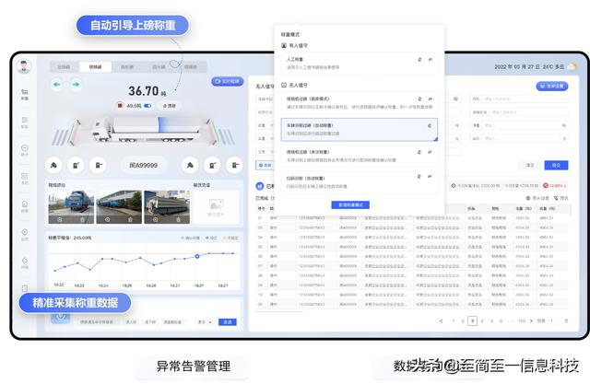The height and width of the screenshot is (384, 590).
Task: Toggle the switch beside 49.5吨 limit
Action: [147, 106]
